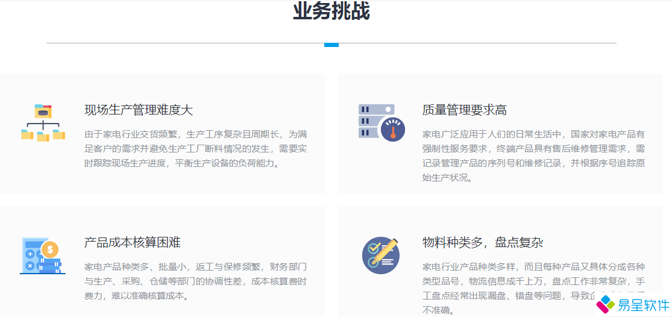672x317 pixels.
Task: Click the title 物料种类多，盘点复杂
Action: click(x=483, y=242)
